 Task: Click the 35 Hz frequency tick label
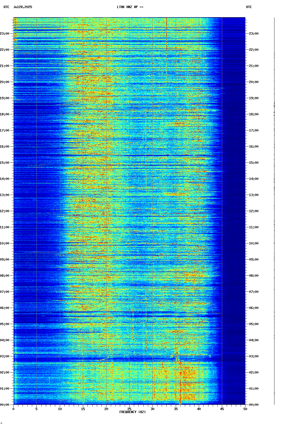click(x=176, y=409)
